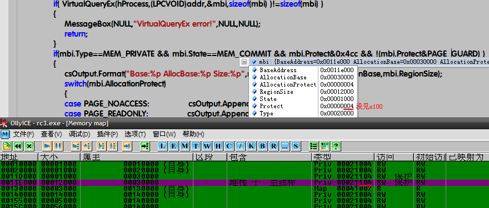This screenshot has height=208, width=489.
Task: Open the 调试(D) menu
Action: [x=79, y=135]
